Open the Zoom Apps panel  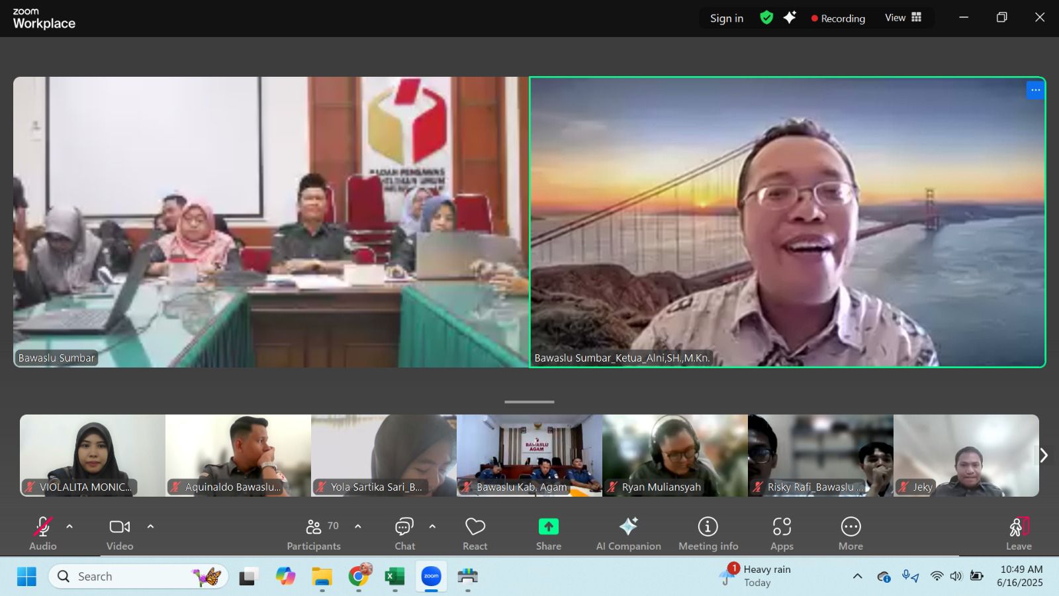[x=782, y=530]
